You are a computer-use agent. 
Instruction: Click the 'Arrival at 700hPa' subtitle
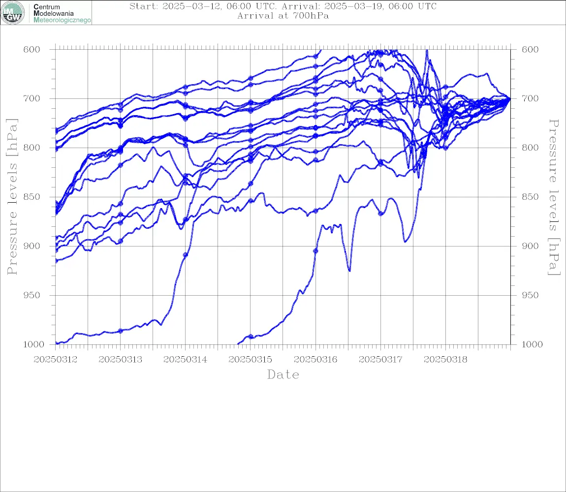coord(283,16)
